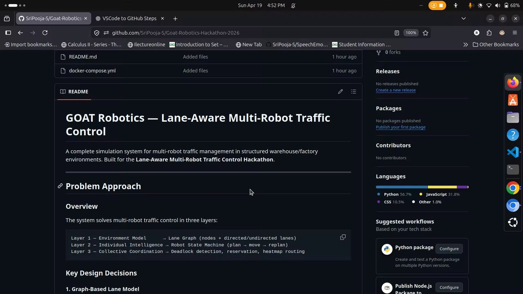The height and width of the screenshot is (294, 523).
Task: Select the README tab heading
Action: [74, 91]
